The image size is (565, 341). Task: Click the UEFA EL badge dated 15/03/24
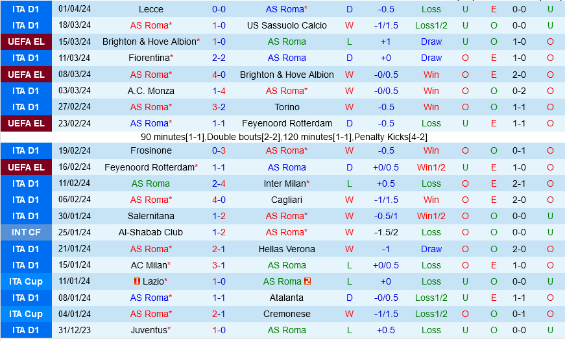26,41
